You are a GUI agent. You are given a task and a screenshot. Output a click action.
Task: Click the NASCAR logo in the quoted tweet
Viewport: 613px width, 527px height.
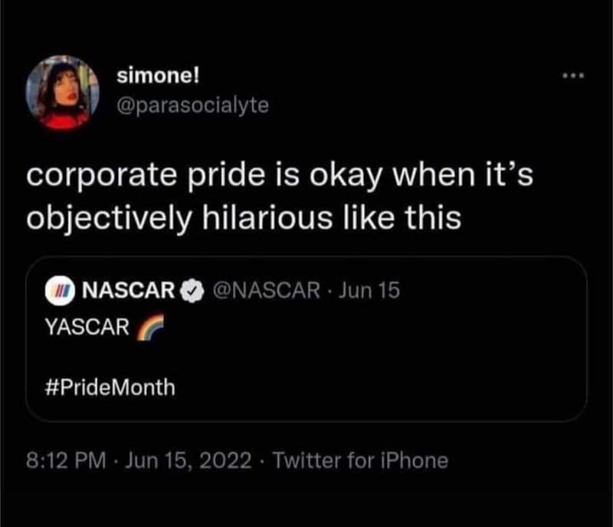[x=61, y=288]
